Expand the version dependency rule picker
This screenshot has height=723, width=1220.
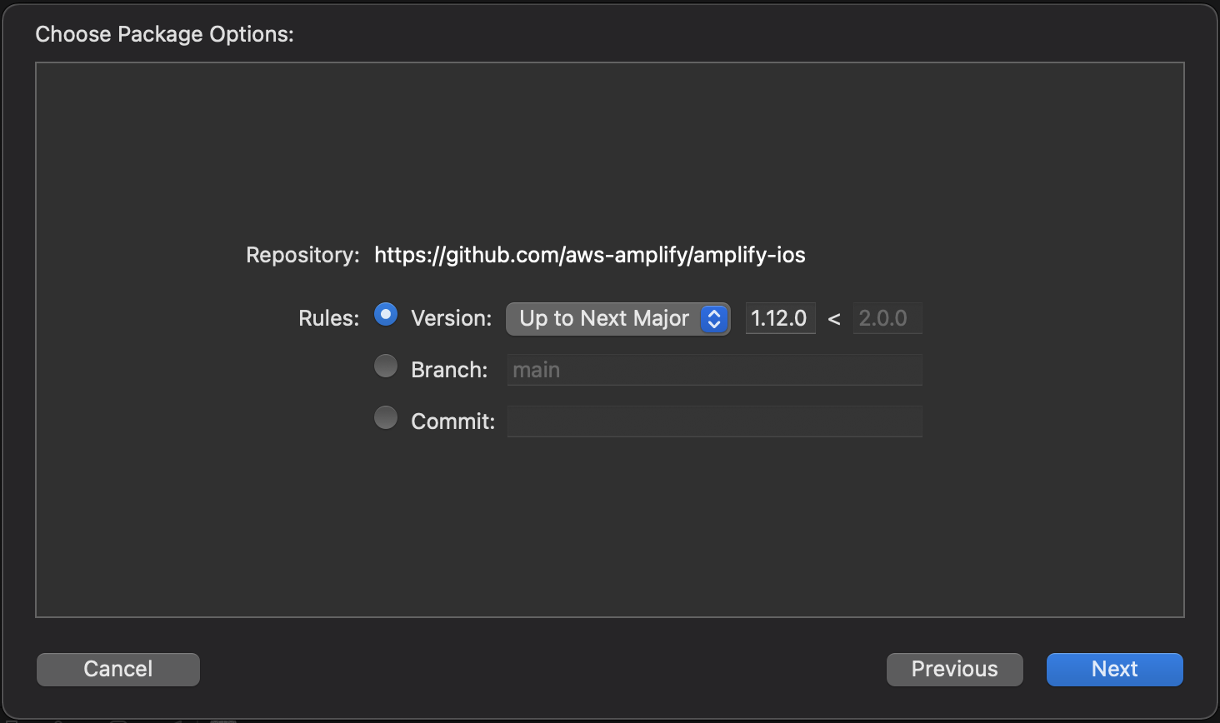coord(617,318)
